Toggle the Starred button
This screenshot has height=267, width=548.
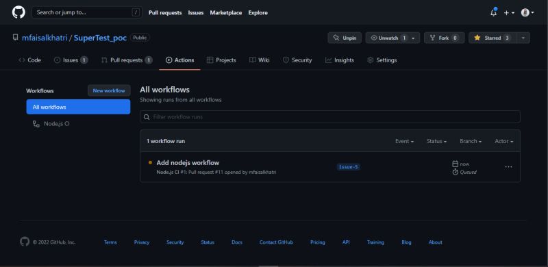tap(492, 38)
